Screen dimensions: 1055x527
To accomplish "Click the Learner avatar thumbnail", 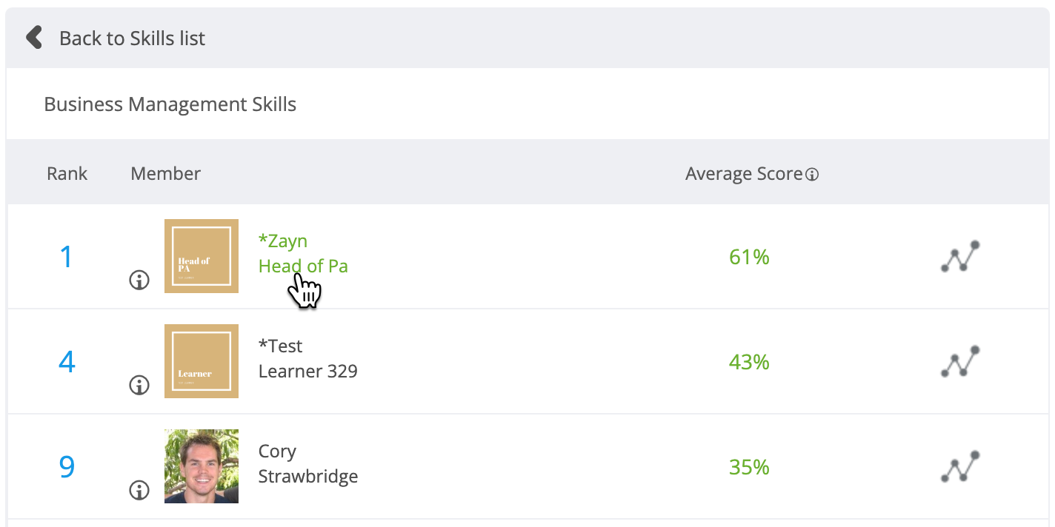I will click(202, 361).
